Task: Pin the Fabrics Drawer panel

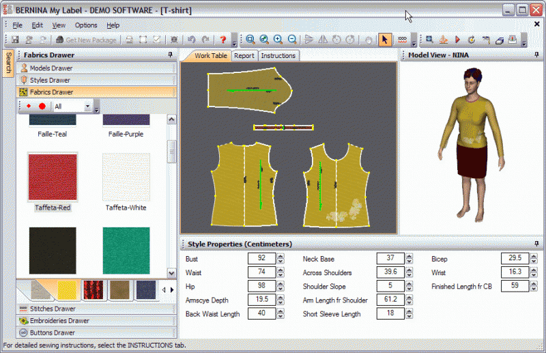Action: tap(170, 55)
